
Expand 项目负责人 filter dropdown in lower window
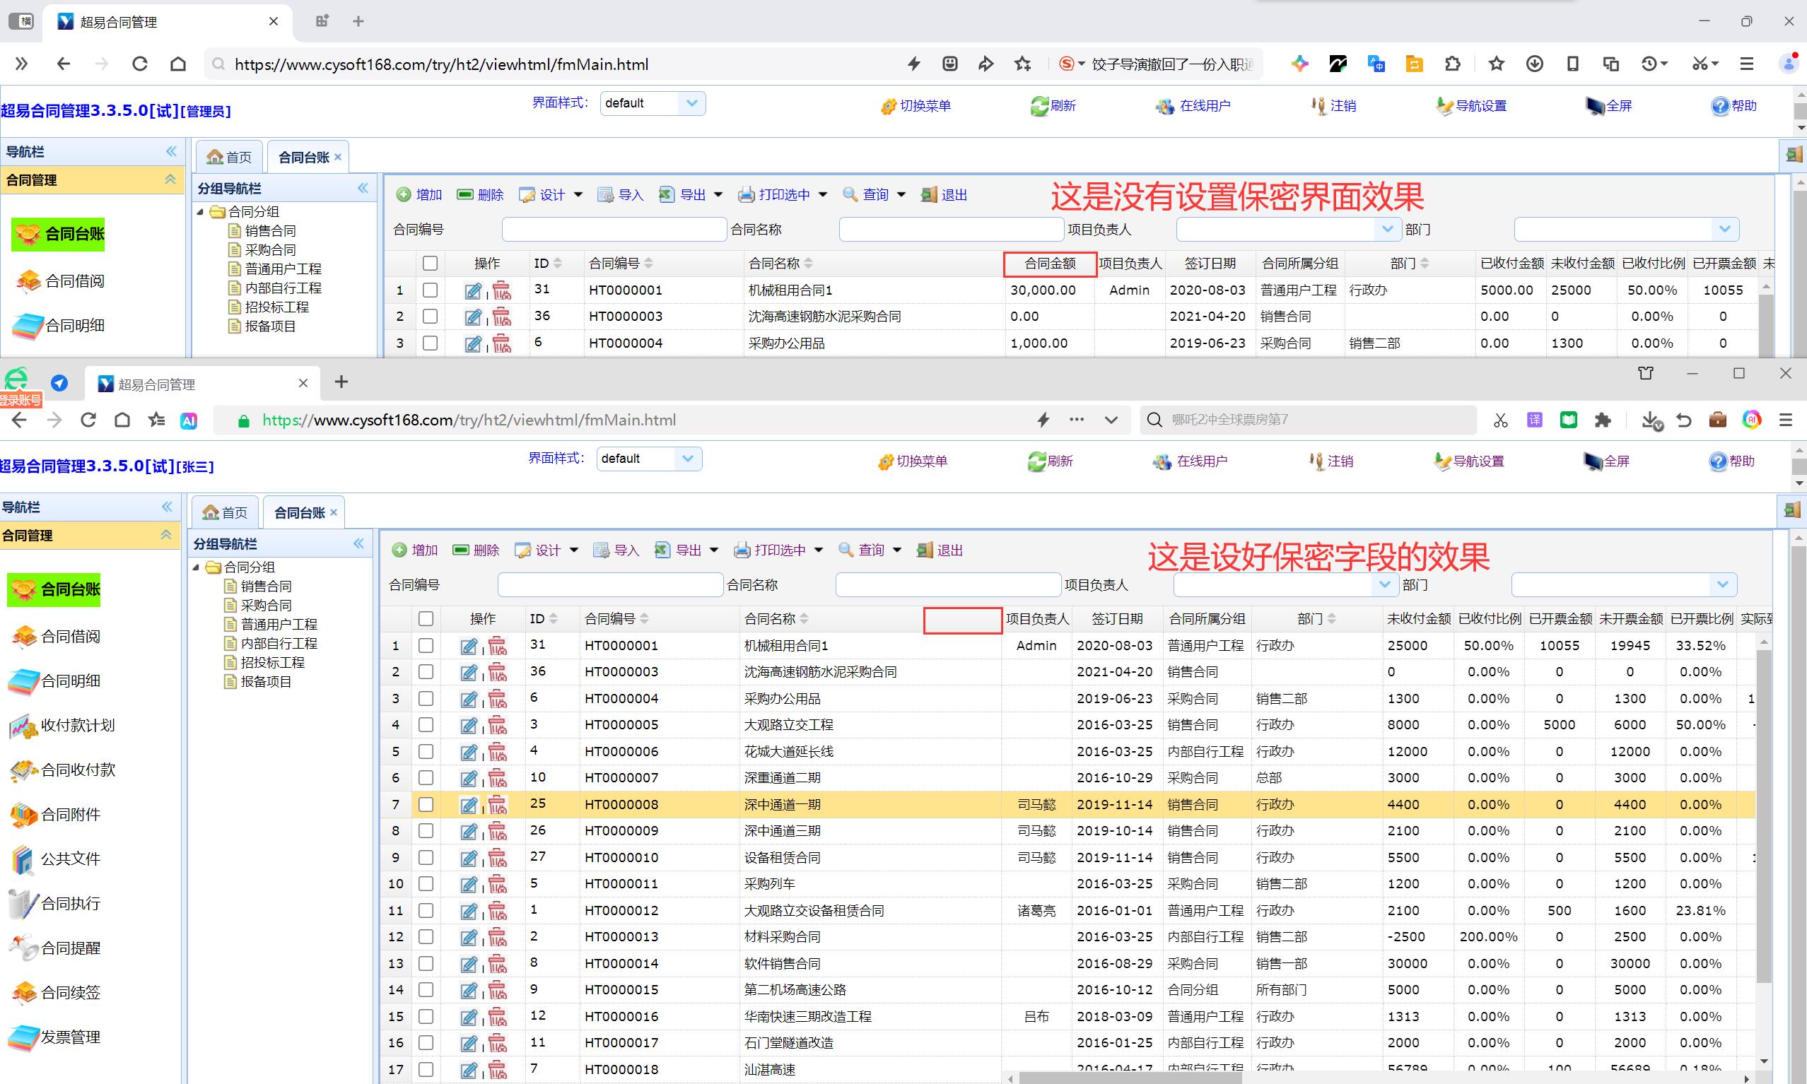coord(1384,584)
